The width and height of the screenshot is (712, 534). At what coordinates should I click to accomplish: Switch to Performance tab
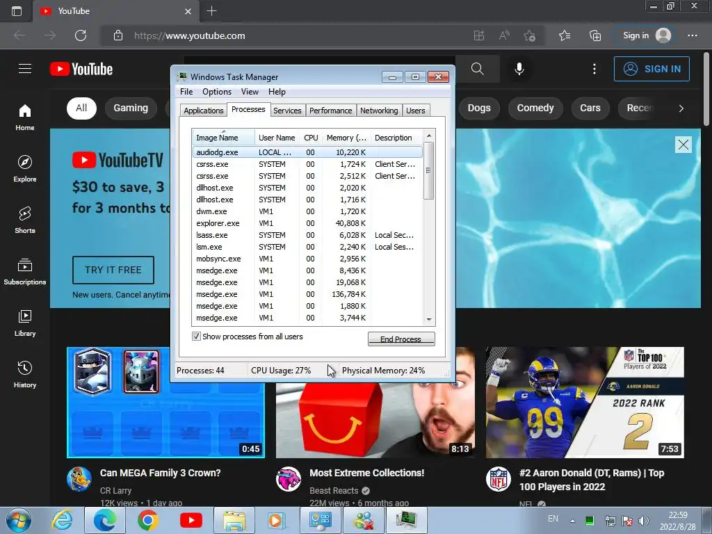click(x=330, y=111)
